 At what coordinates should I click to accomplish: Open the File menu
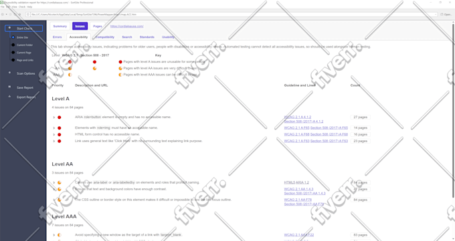tap(2, 7)
